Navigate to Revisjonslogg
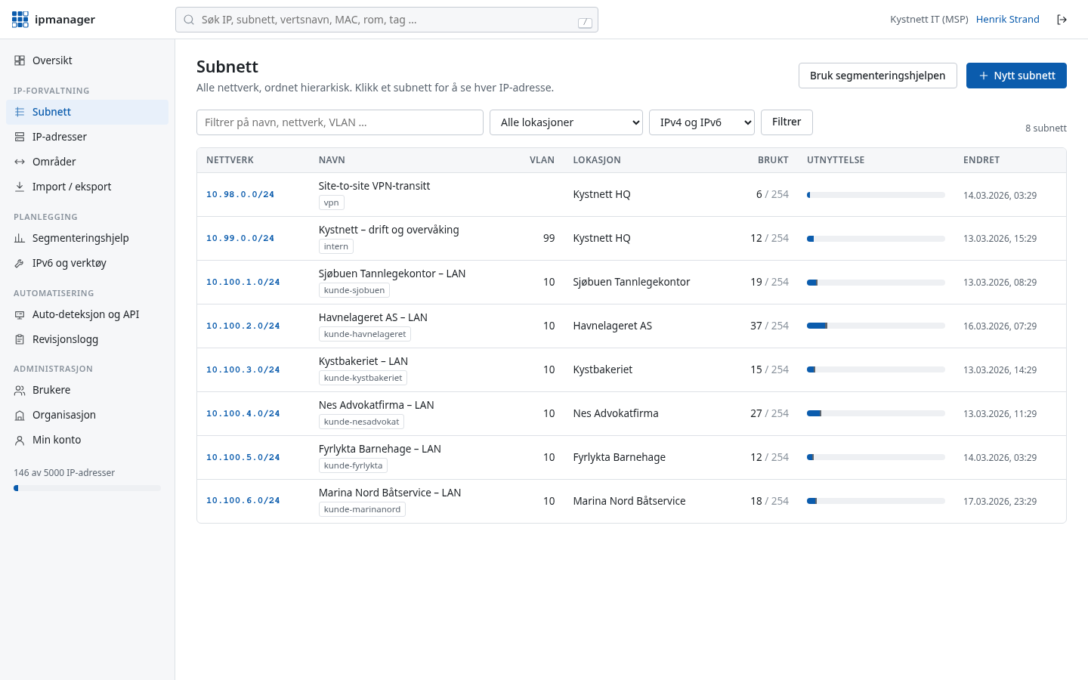1088x680 pixels. click(87, 339)
